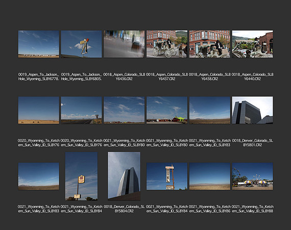Click filename label under green dinosaur photo
291x230 pixels.
167,143
